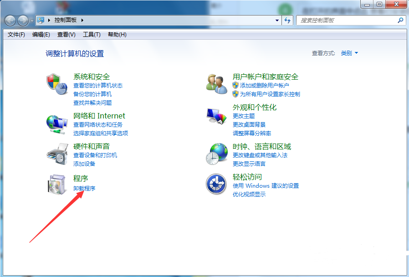Open the 编辑(E) menu
This screenshot has width=409, height=277.
click(x=41, y=35)
